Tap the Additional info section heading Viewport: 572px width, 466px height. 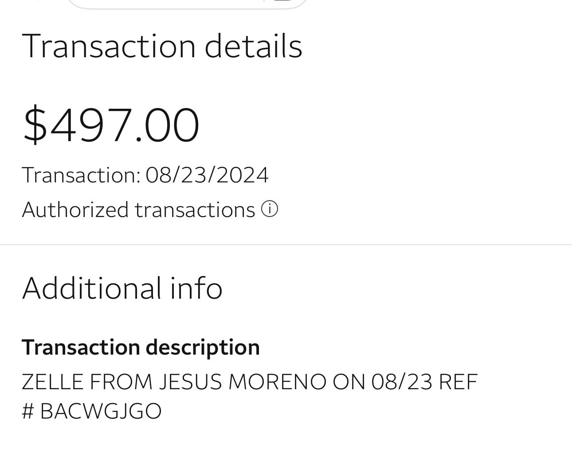point(122,288)
